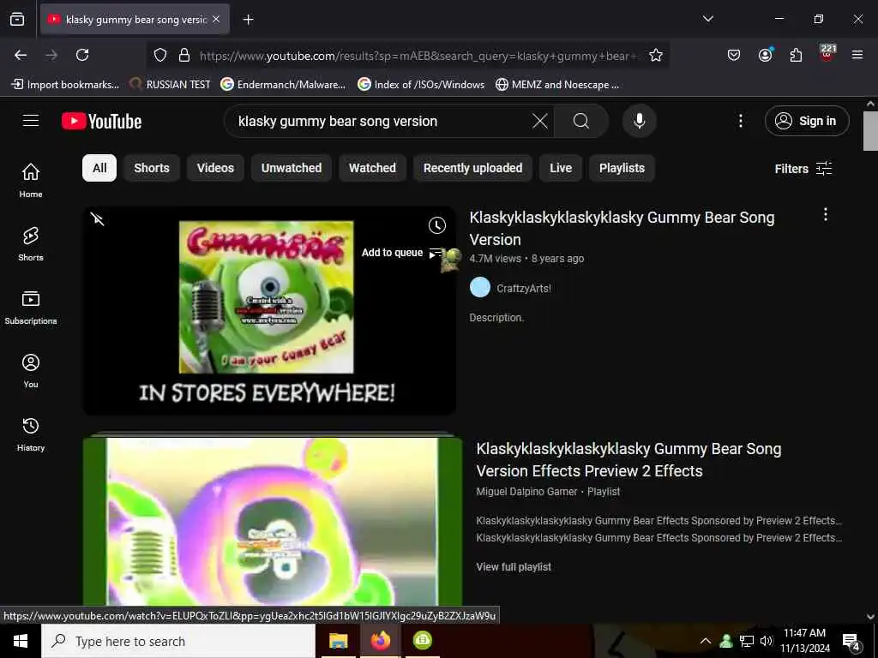Open Filters options for search
Viewport: 878px width, 658px height.
coord(803,169)
